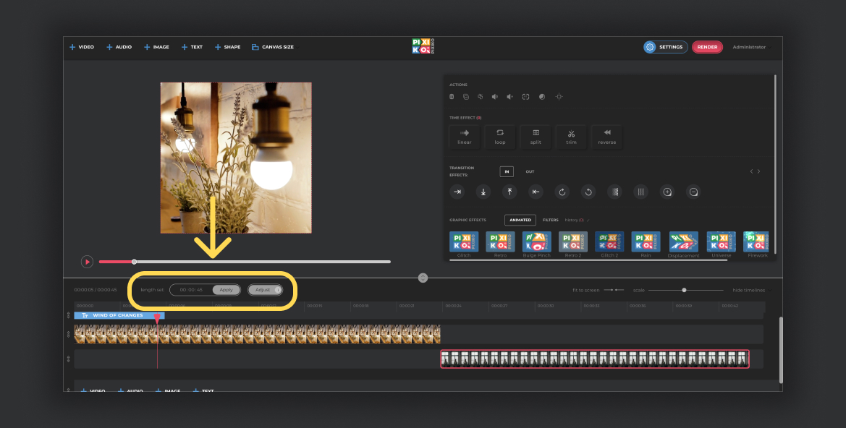Select the Animated graphic effects tab

[x=520, y=220]
